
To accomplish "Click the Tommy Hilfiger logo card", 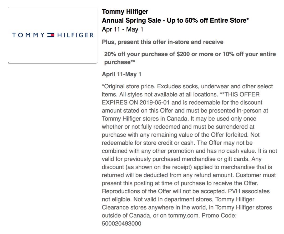I will coord(53,35).
